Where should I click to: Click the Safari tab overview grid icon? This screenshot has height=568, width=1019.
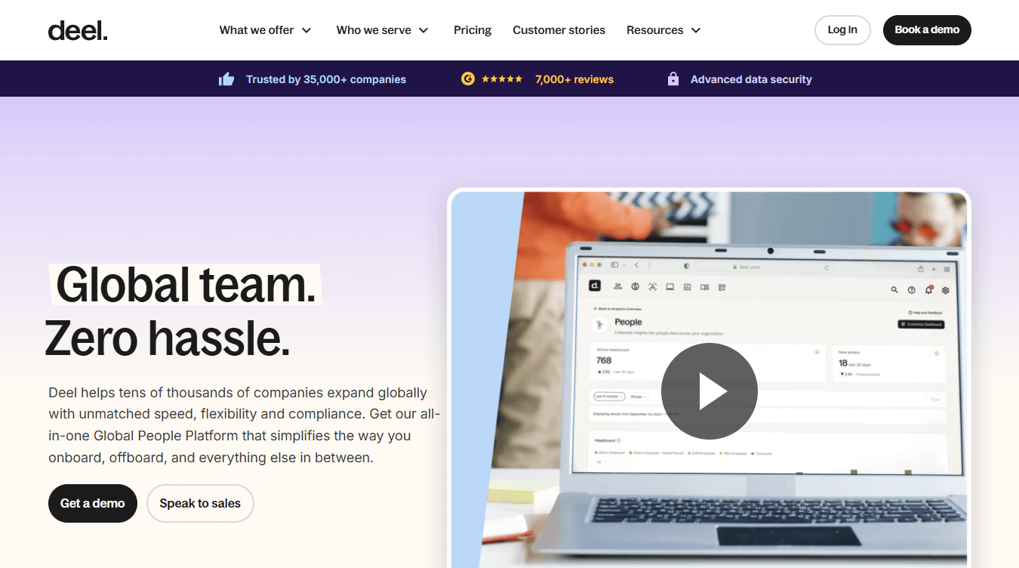click(947, 269)
